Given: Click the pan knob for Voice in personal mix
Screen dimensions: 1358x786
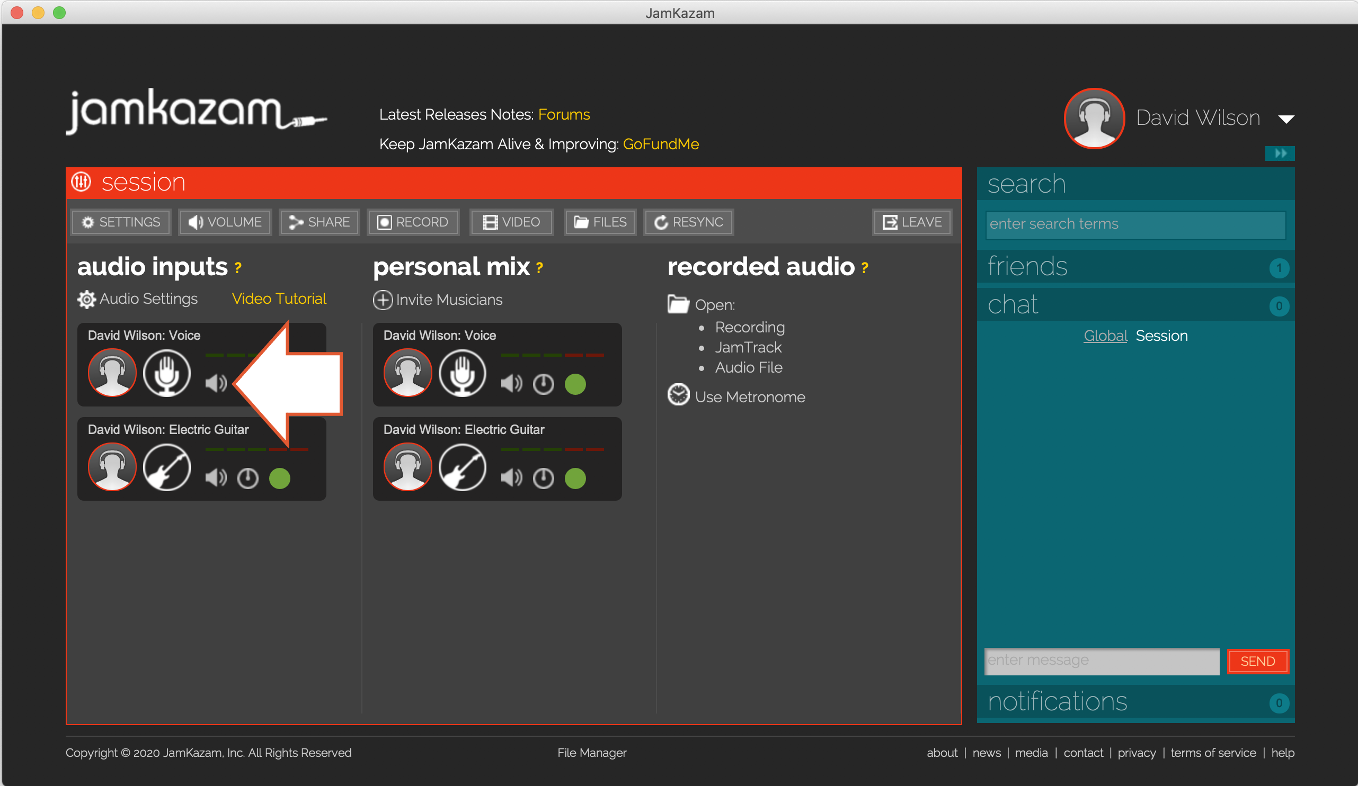Looking at the screenshot, I should 543,384.
